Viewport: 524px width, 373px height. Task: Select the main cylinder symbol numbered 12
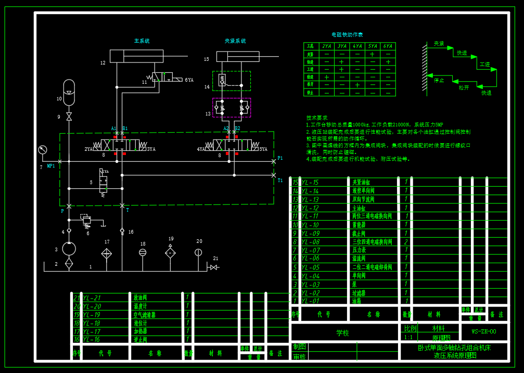137,56
